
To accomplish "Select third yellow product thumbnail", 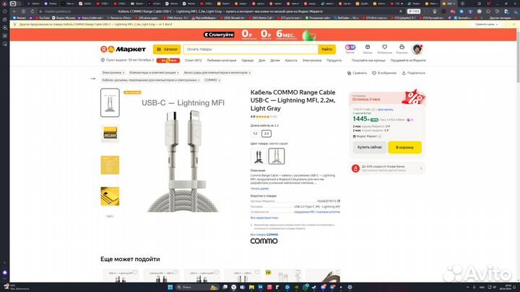I will (x=110, y=165).
